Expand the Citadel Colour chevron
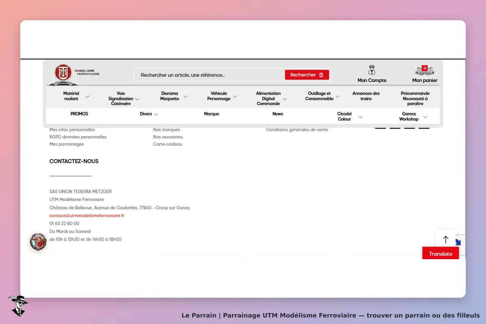Screen dimensions: 486x324 tap(360, 117)
